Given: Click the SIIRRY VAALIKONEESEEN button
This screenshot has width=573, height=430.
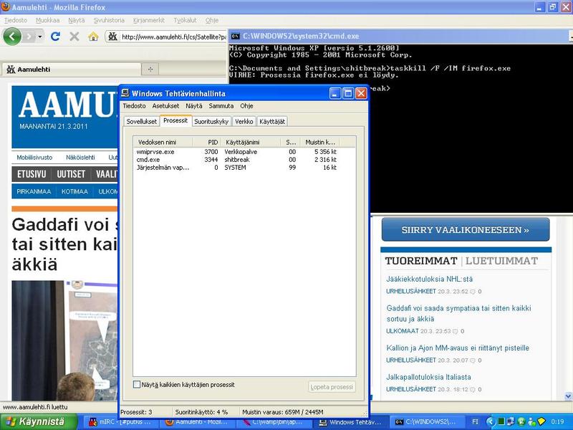Looking at the screenshot, I should click(x=466, y=229).
